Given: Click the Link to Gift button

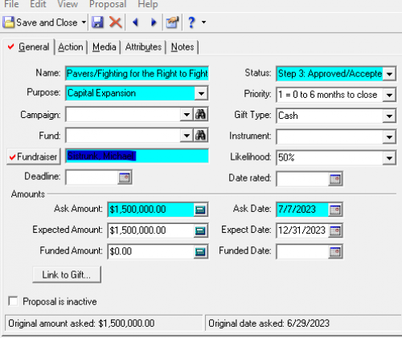Looking at the screenshot, I should pyautogui.click(x=67, y=275).
